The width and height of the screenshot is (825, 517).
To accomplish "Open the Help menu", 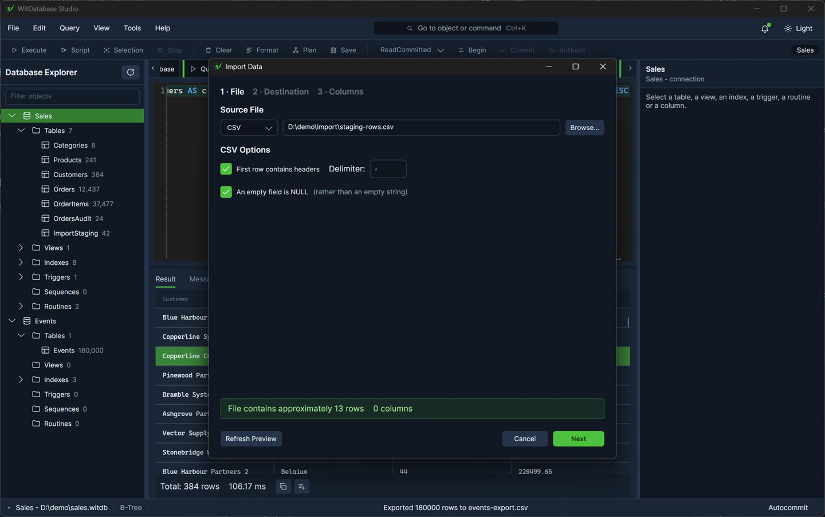I will point(163,28).
